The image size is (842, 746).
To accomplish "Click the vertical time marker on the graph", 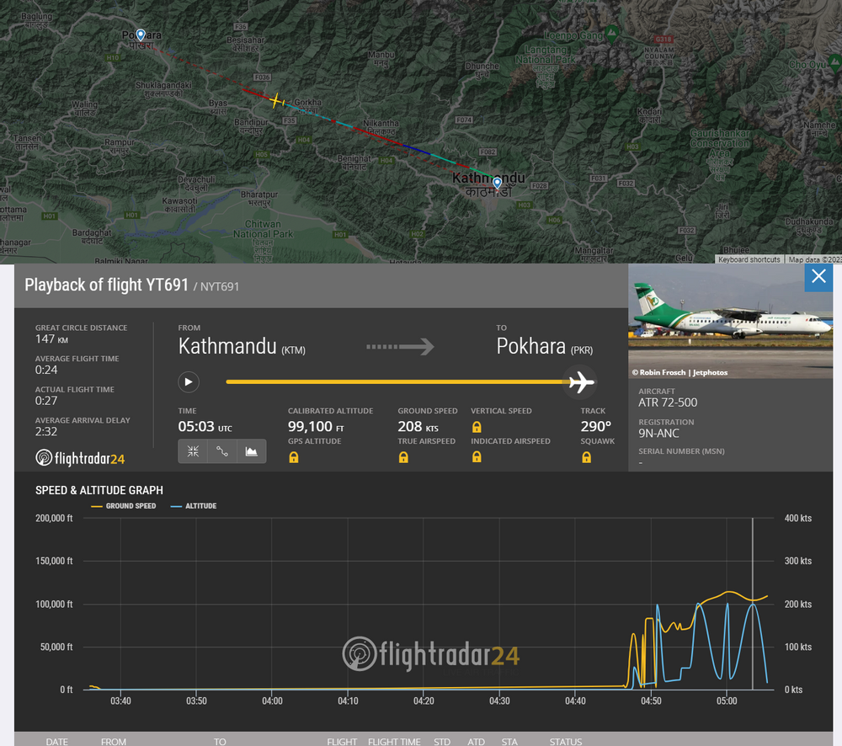I will click(x=752, y=604).
